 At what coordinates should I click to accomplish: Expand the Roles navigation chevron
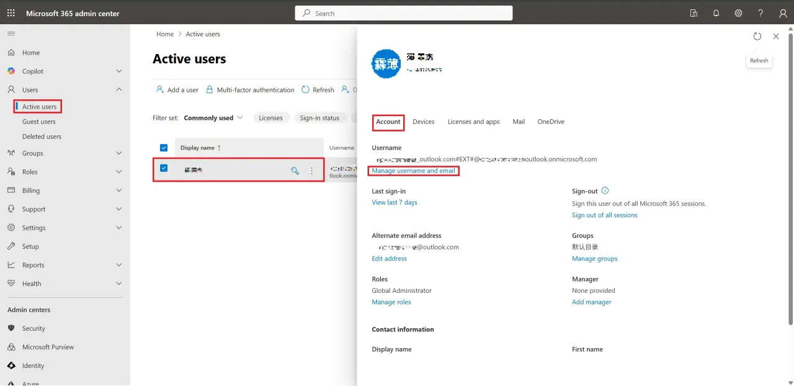[x=119, y=172]
